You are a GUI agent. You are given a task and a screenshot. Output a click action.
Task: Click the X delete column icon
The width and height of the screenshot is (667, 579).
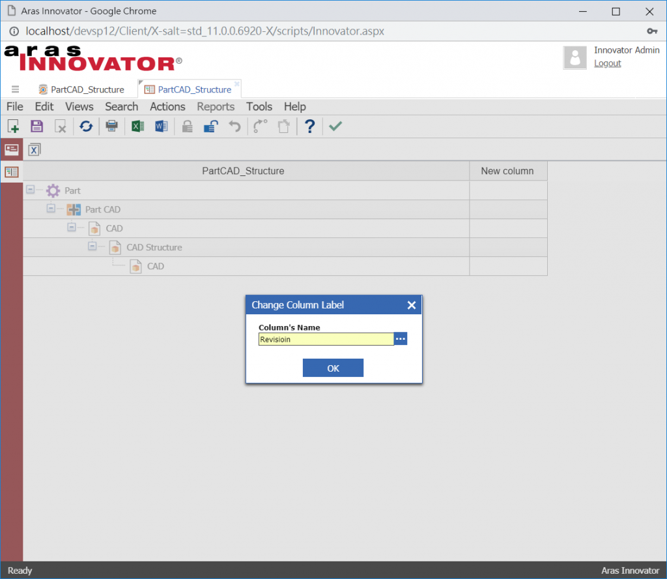pyautogui.click(x=34, y=150)
